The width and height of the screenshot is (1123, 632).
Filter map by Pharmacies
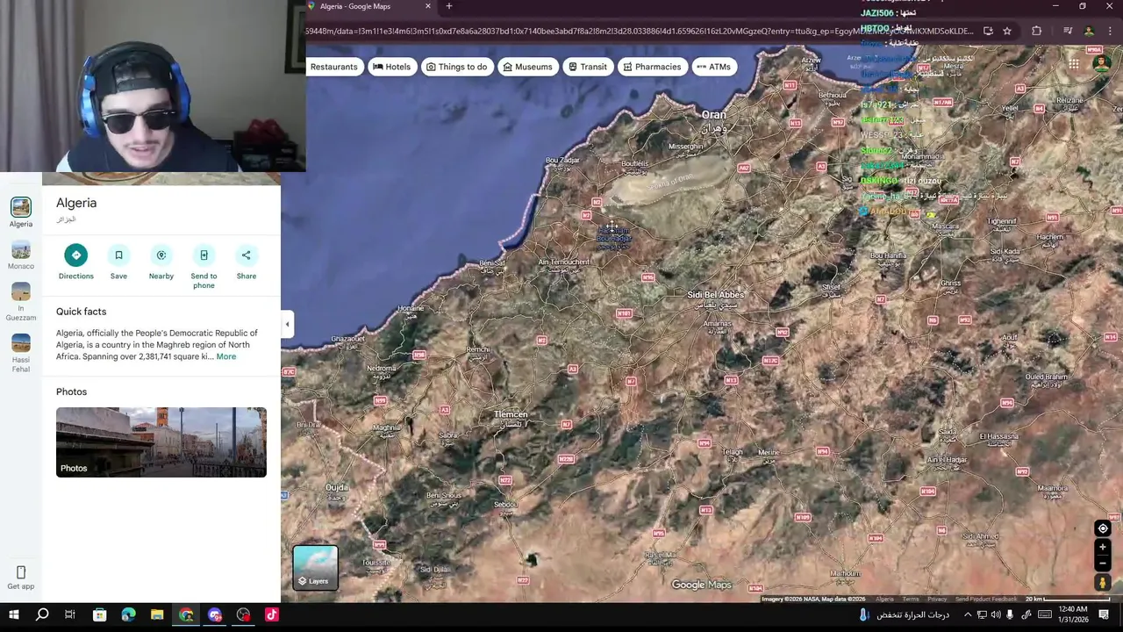point(652,67)
